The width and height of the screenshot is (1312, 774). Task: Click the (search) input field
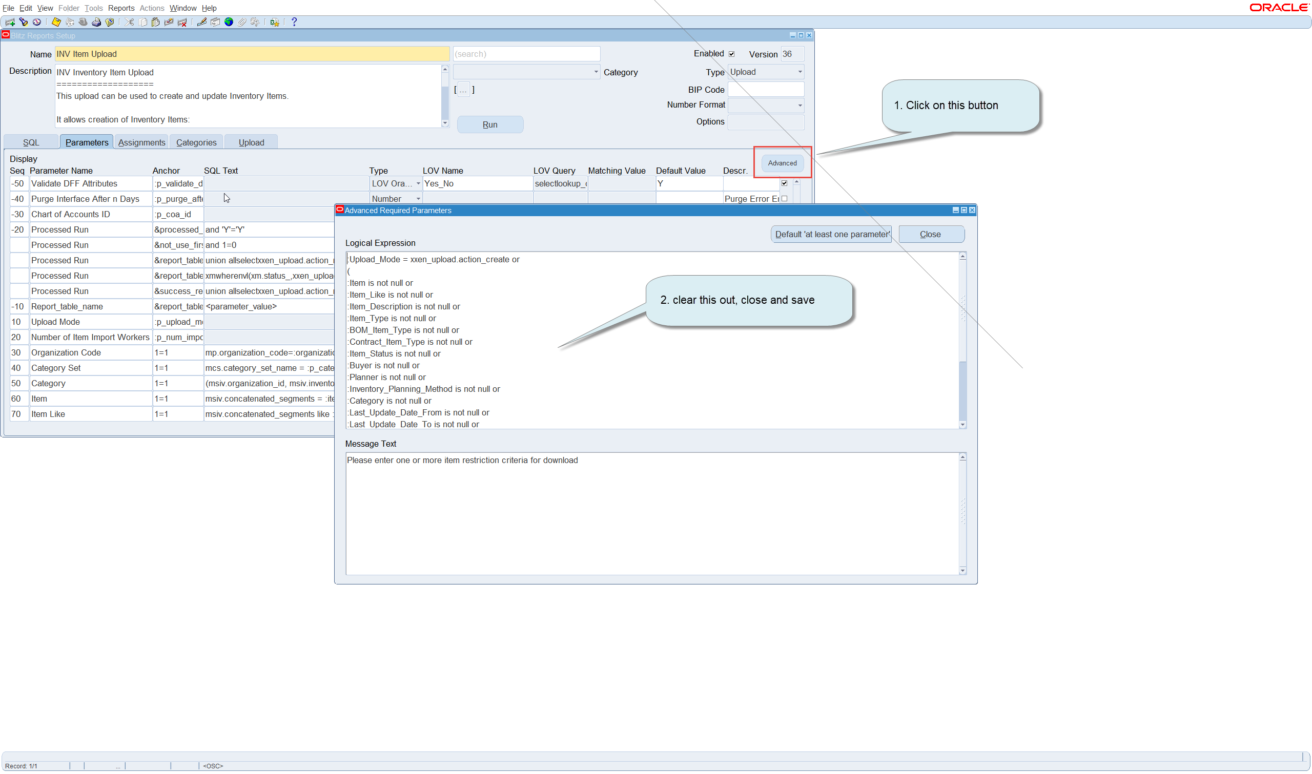point(526,54)
